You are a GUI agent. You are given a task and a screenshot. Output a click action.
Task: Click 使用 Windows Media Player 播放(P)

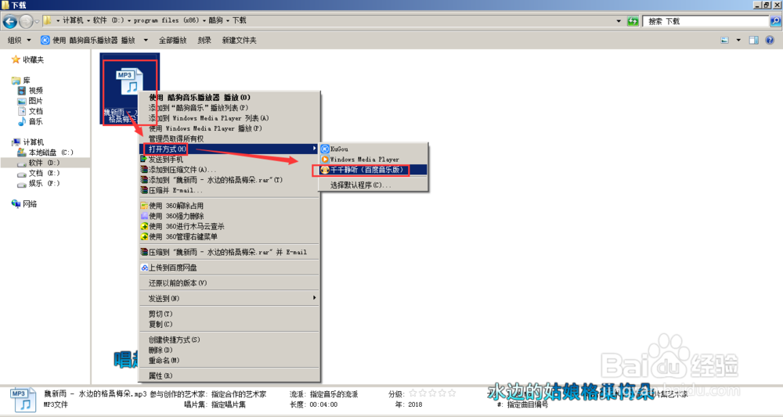(x=229, y=128)
